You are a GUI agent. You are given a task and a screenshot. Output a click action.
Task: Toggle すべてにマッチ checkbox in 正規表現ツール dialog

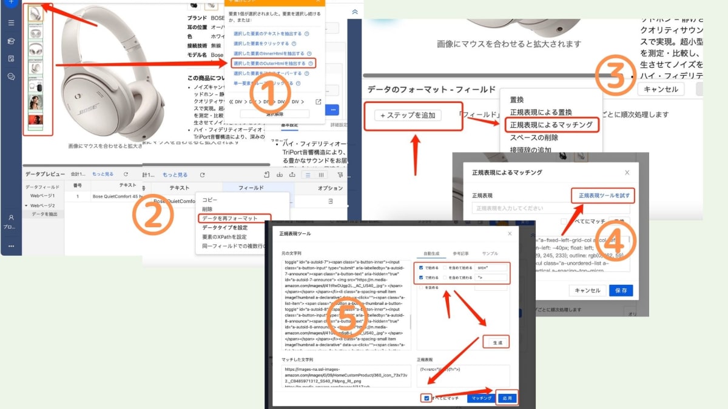point(427,398)
